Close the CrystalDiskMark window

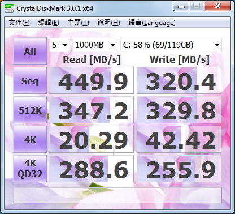coord(217,6)
